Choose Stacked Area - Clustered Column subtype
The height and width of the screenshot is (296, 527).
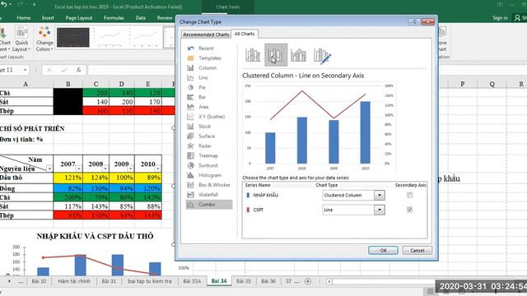[x=298, y=55]
